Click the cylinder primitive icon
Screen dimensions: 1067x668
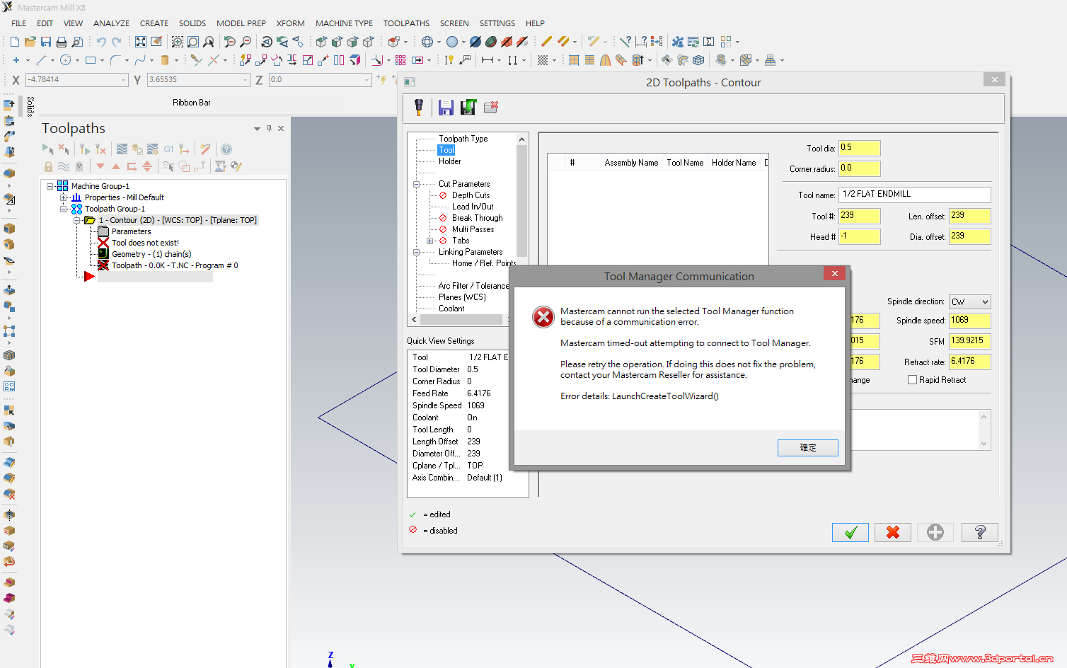(x=165, y=60)
